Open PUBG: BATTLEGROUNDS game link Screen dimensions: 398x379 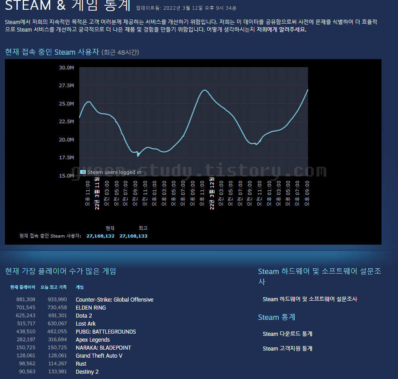[106, 331]
